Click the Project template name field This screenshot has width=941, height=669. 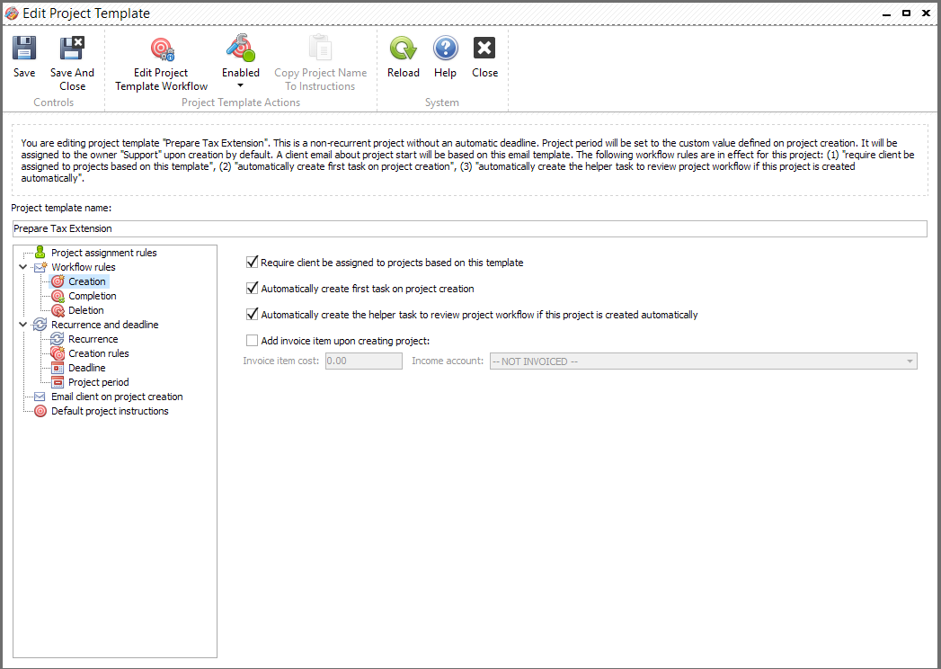point(470,228)
